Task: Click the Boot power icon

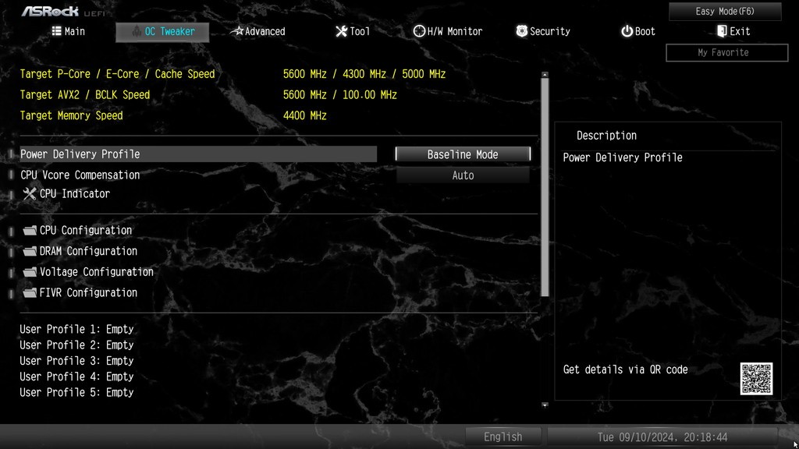Action: point(627,31)
